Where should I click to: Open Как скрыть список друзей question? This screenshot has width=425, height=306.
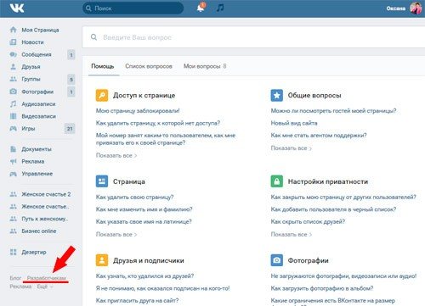click(308, 221)
